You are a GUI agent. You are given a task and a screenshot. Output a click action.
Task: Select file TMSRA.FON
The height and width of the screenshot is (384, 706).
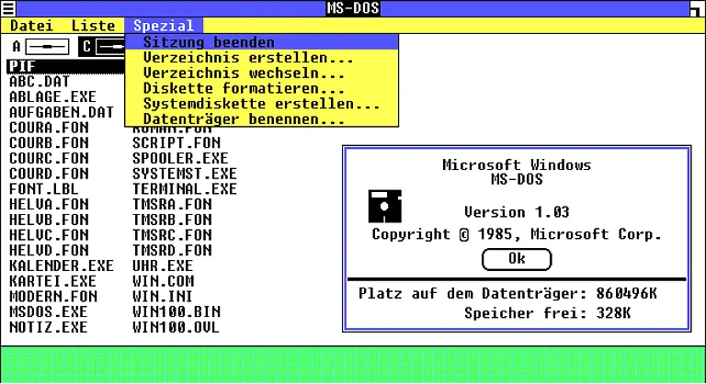(x=172, y=204)
